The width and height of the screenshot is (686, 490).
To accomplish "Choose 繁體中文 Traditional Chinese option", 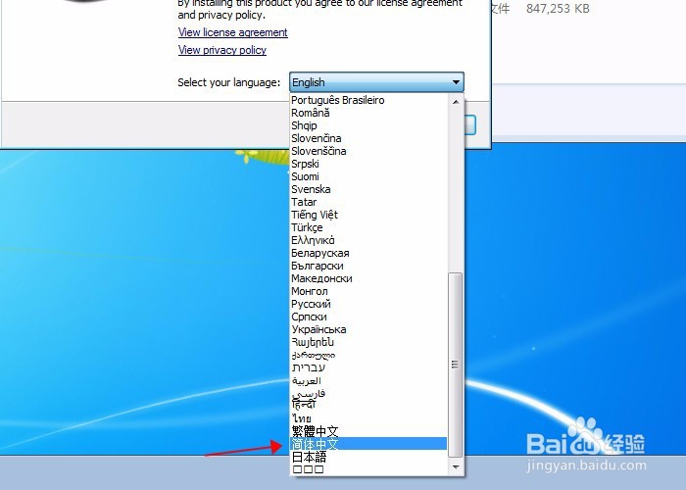I will click(368, 431).
